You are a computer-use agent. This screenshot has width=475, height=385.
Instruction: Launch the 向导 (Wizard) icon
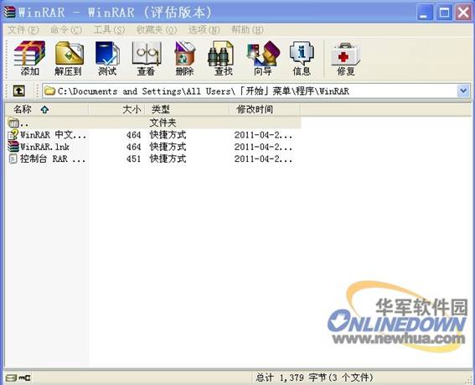[x=263, y=58]
